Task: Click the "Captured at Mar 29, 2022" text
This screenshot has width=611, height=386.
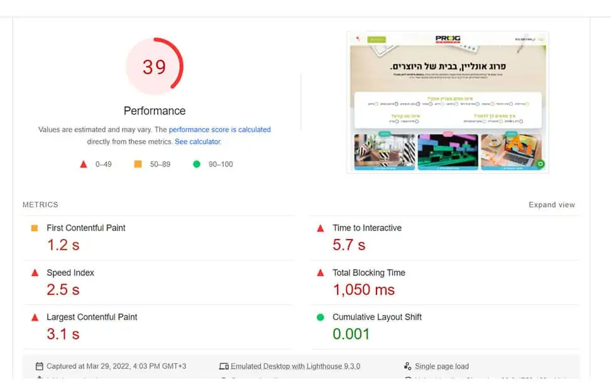Action: coord(116,366)
